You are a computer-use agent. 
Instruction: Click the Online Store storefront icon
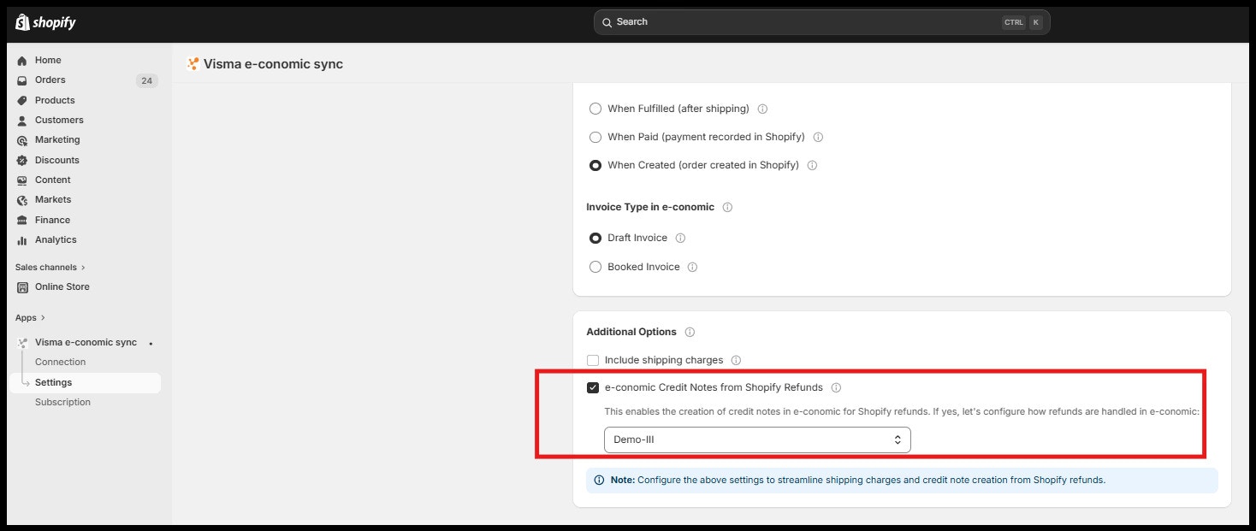[22, 287]
